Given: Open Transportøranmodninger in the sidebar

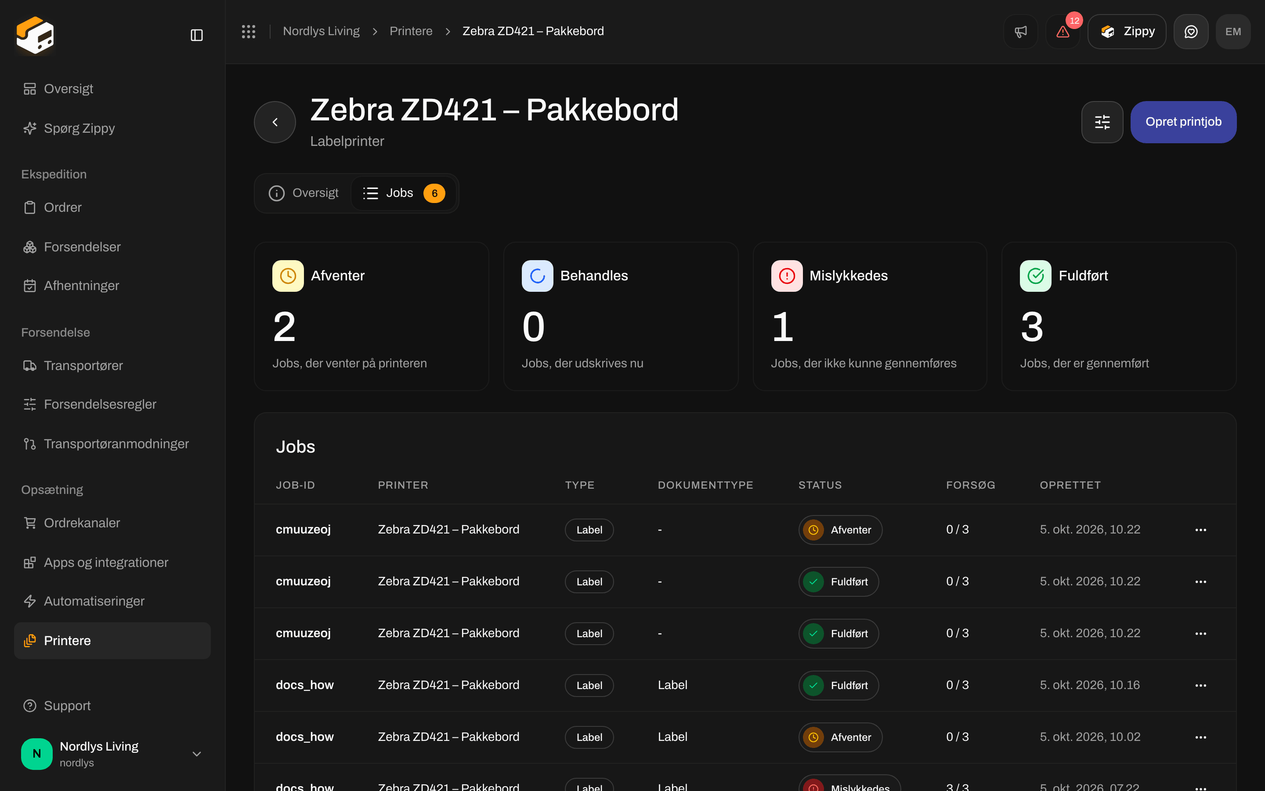Looking at the screenshot, I should tap(112, 444).
